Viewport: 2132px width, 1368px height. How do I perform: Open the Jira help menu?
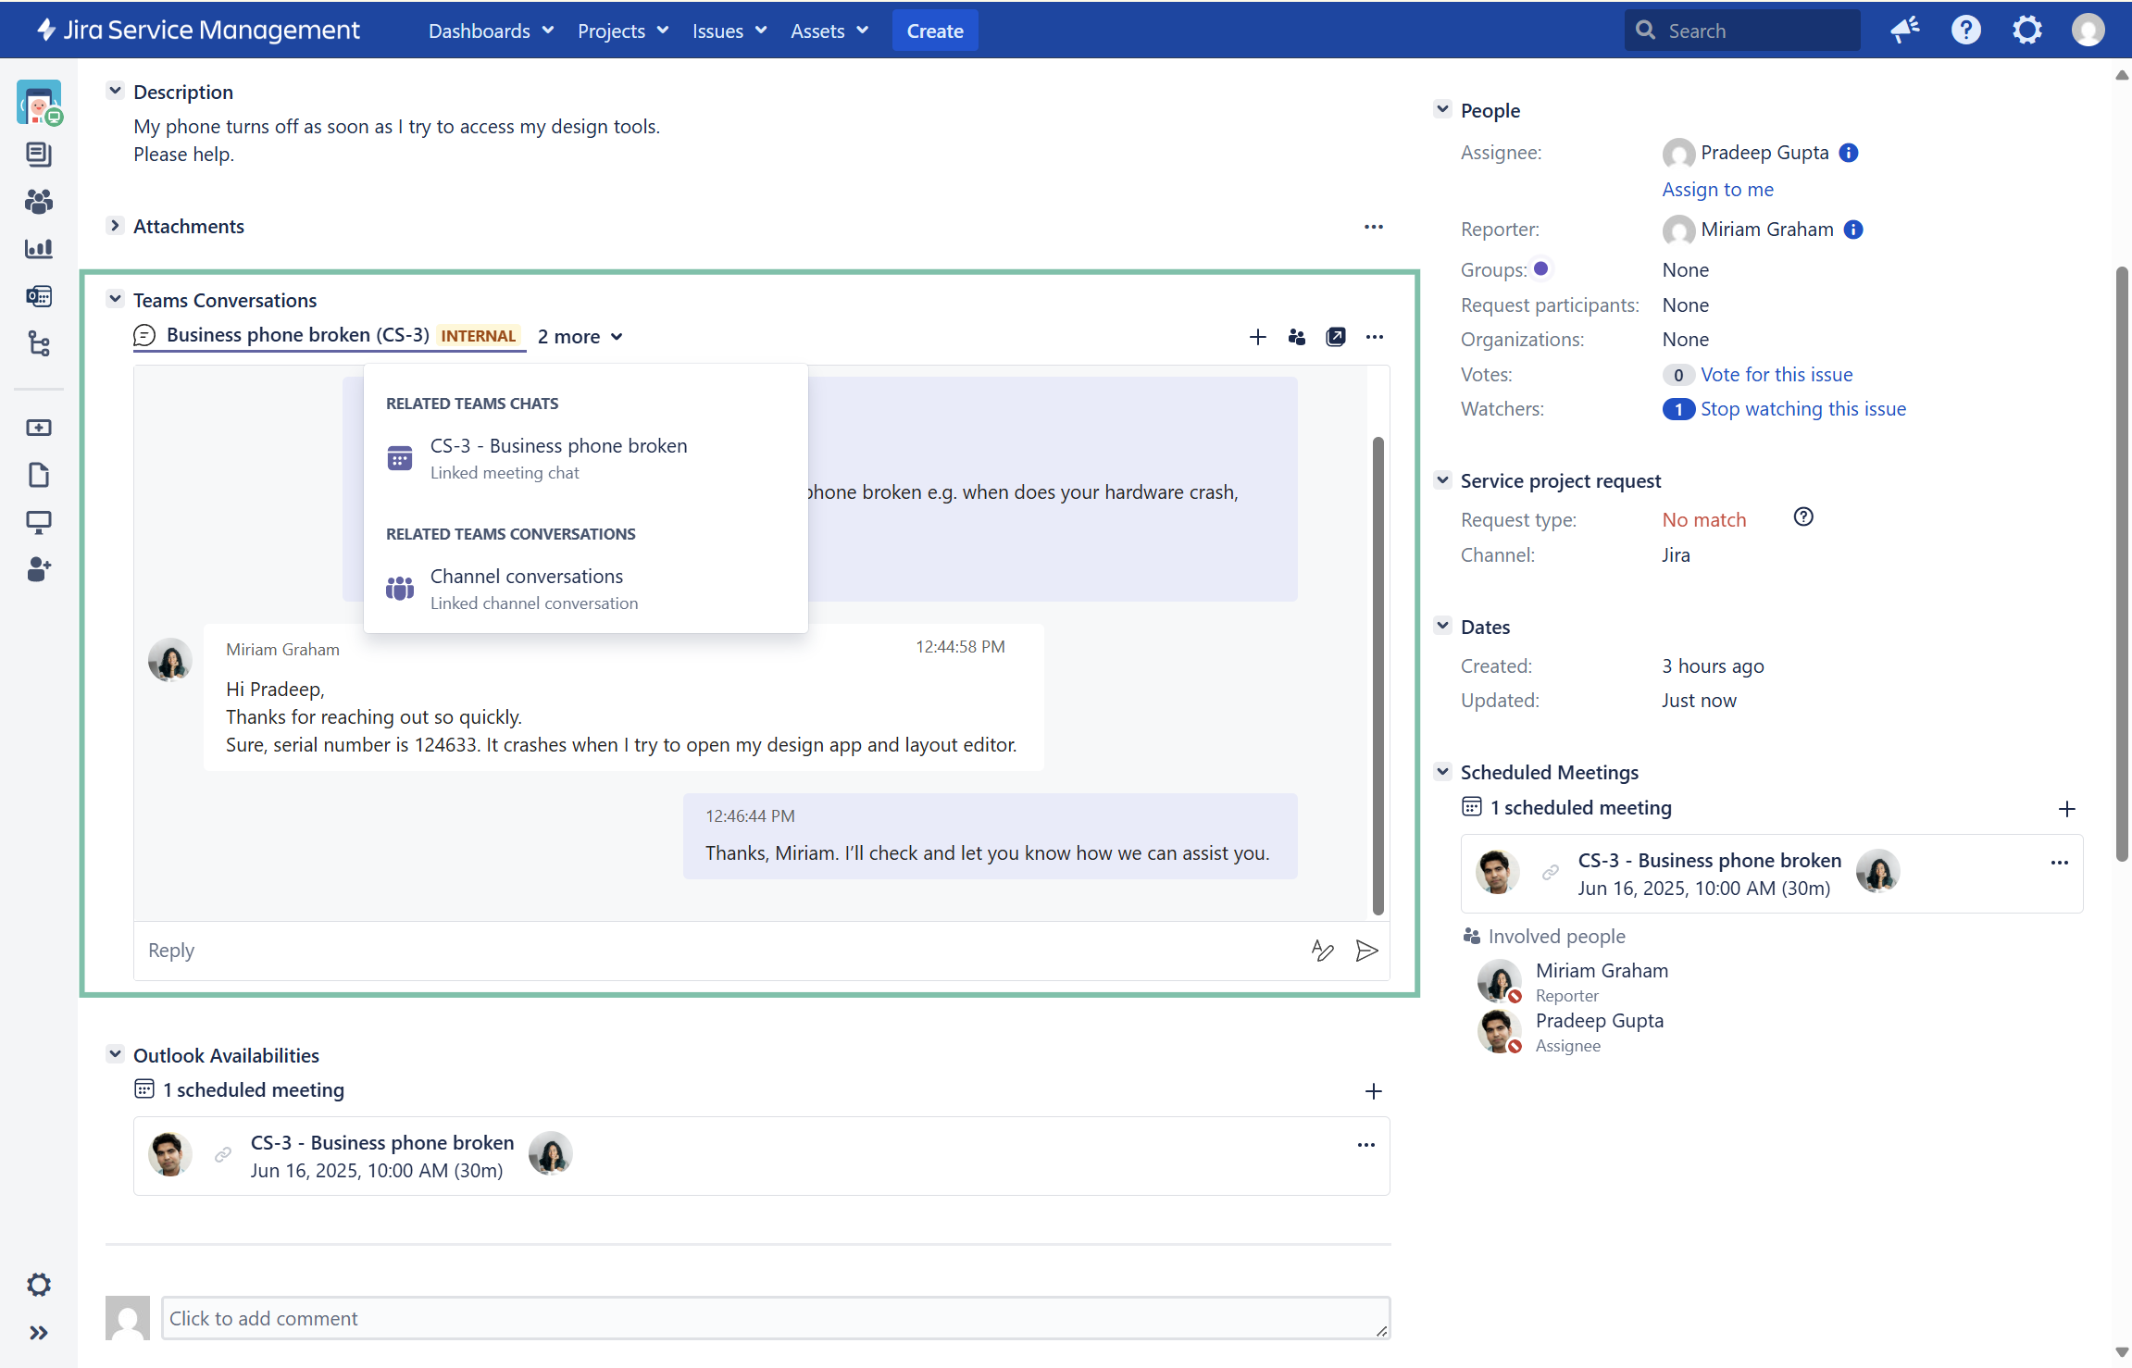[x=1965, y=31]
